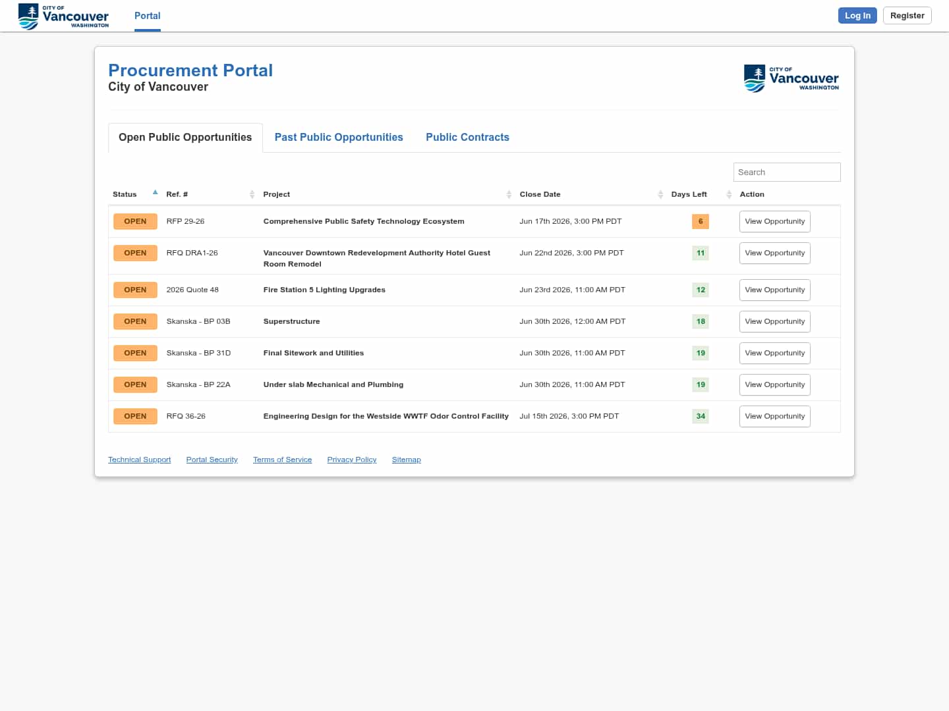The height and width of the screenshot is (711, 949).
Task: Click the Register button
Action: point(907,15)
